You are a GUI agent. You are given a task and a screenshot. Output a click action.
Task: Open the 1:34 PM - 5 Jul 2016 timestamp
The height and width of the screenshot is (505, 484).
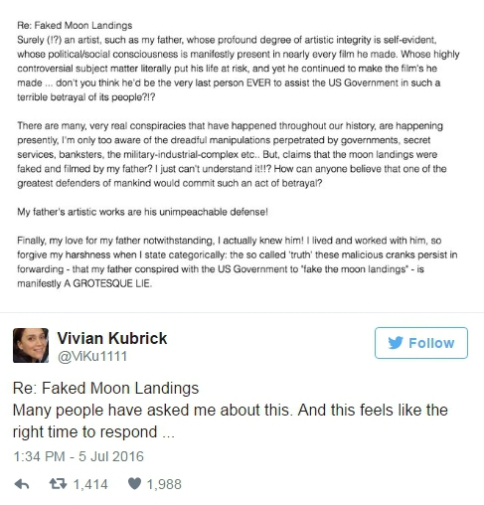79,456
